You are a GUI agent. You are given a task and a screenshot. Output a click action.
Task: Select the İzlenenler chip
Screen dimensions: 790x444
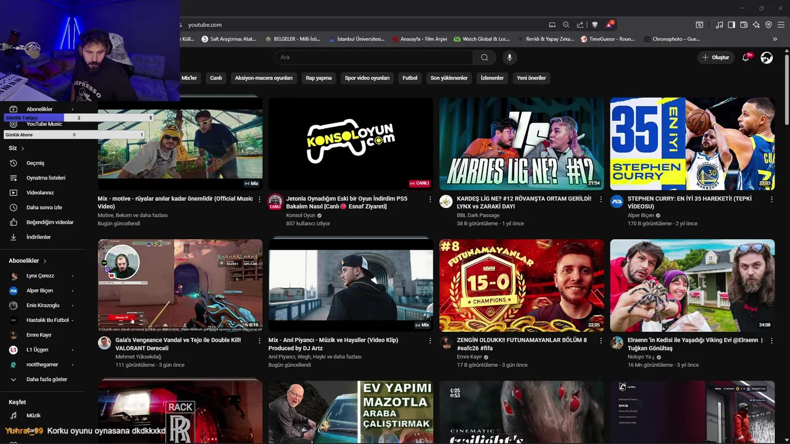492,78
